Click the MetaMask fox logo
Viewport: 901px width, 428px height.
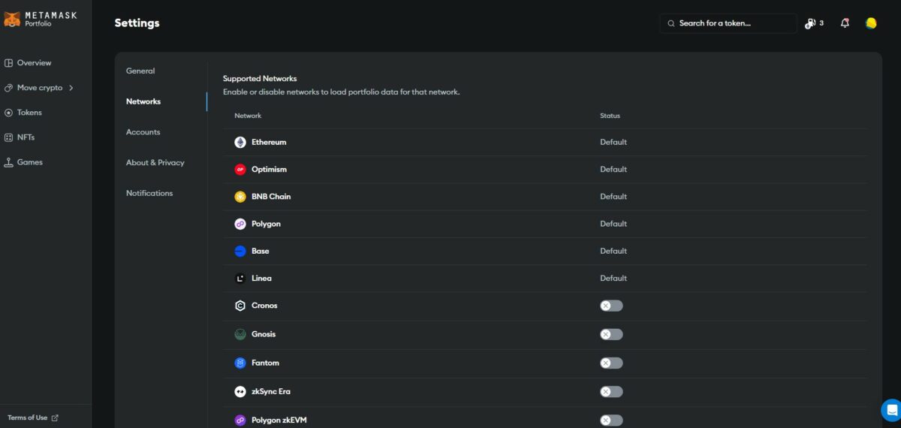[x=12, y=20]
